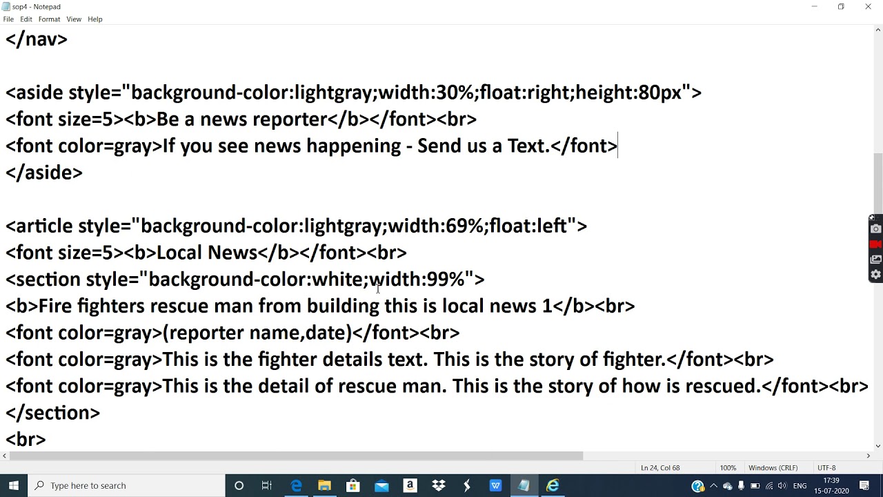Open the Help menu
The height and width of the screenshot is (497, 883).
[x=95, y=19]
